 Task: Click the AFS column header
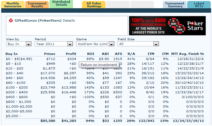(x=119, y=54)
